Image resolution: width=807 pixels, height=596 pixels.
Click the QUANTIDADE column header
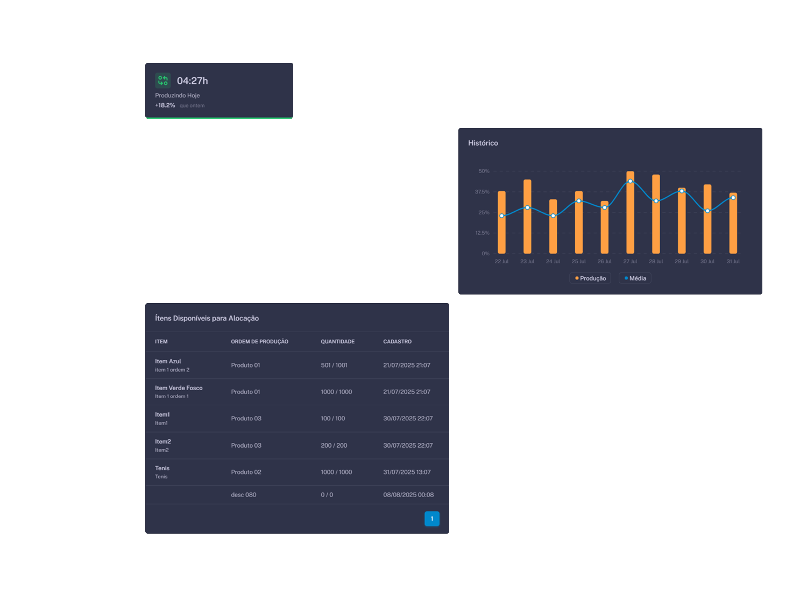(x=338, y=342)
